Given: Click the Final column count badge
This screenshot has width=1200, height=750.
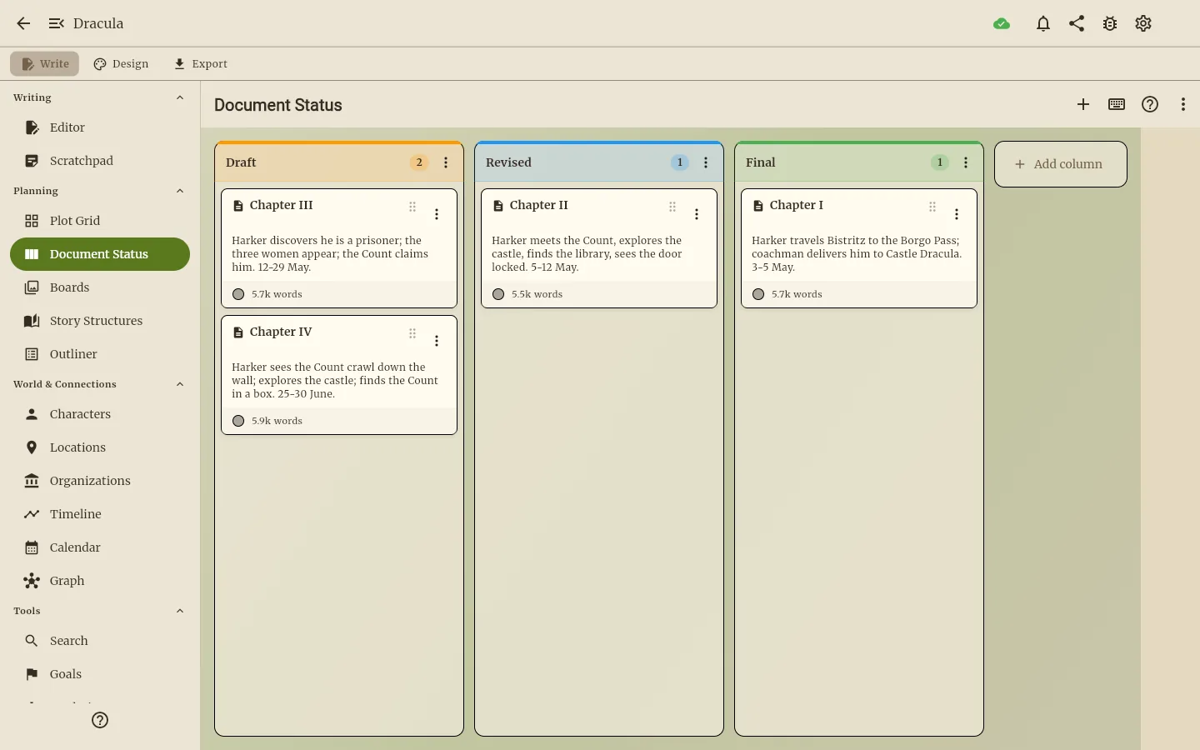Looking at the screenshot, I should point(940,162).
